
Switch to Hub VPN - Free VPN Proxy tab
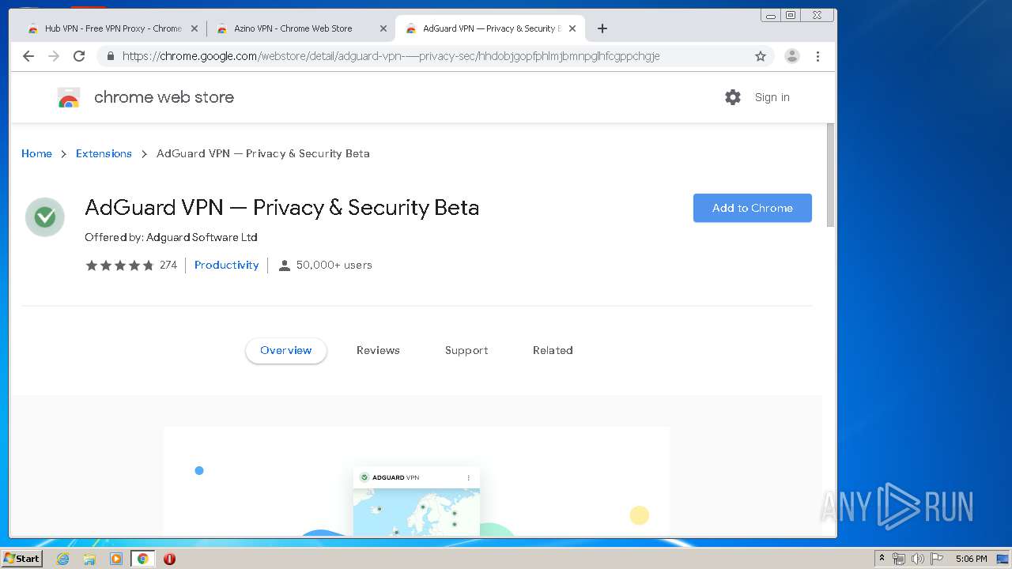tap(111, 28)
